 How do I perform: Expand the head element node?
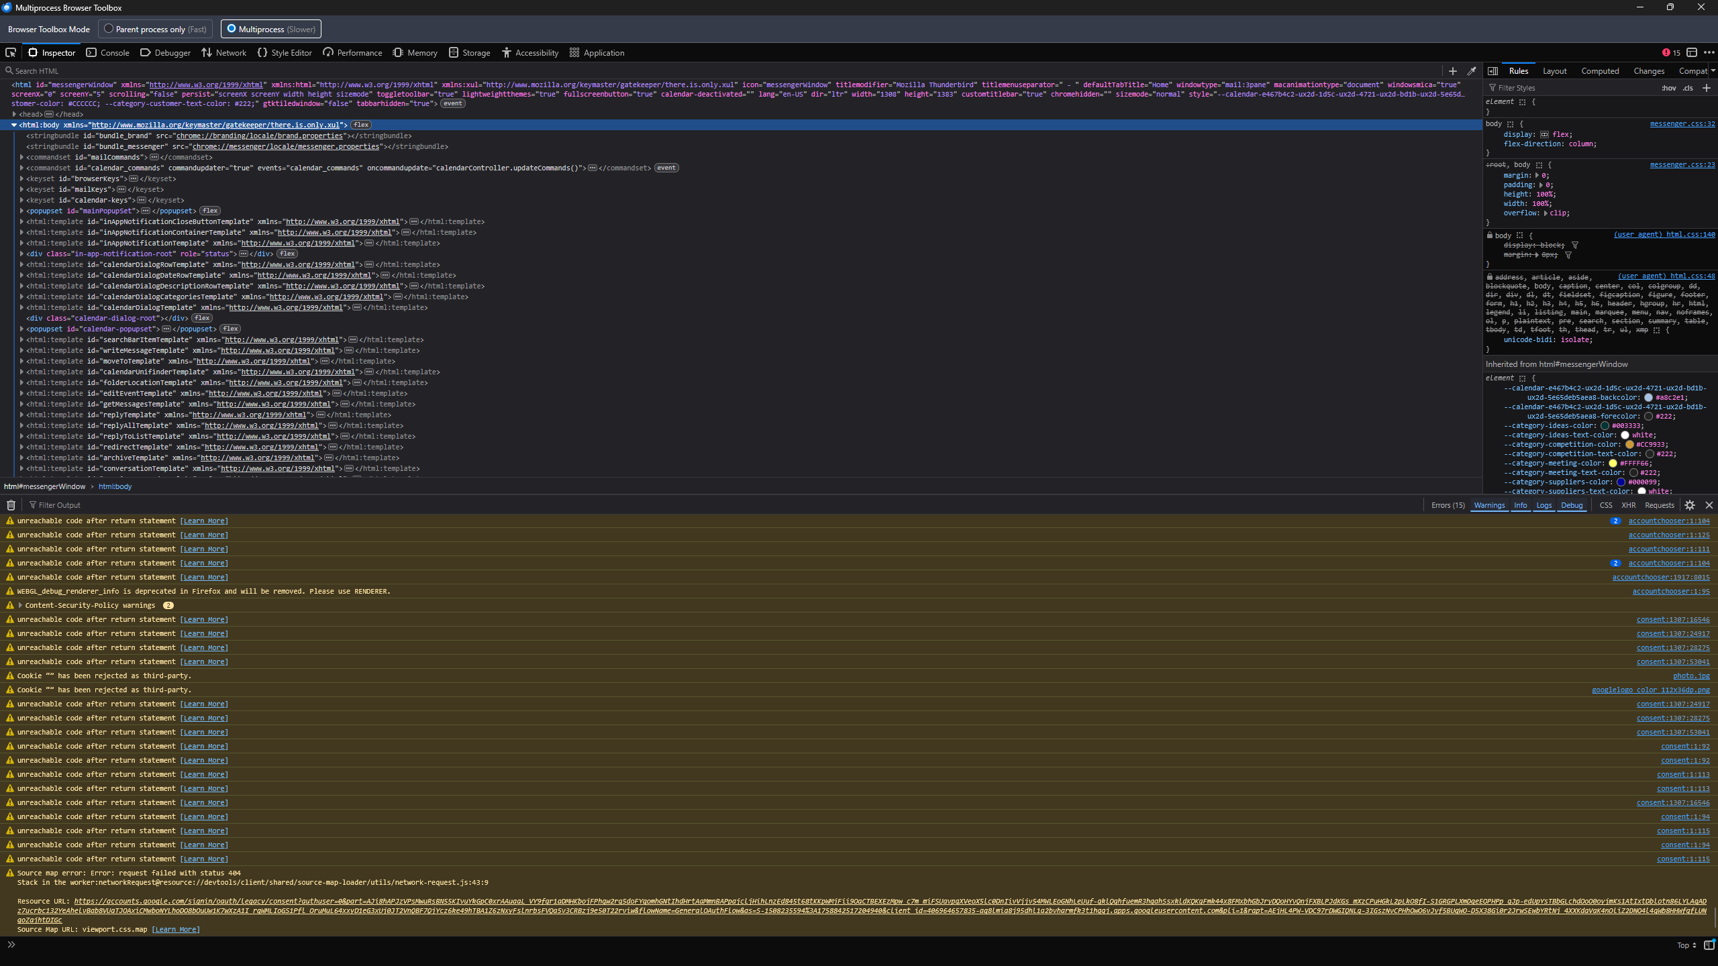click(14, 114)
